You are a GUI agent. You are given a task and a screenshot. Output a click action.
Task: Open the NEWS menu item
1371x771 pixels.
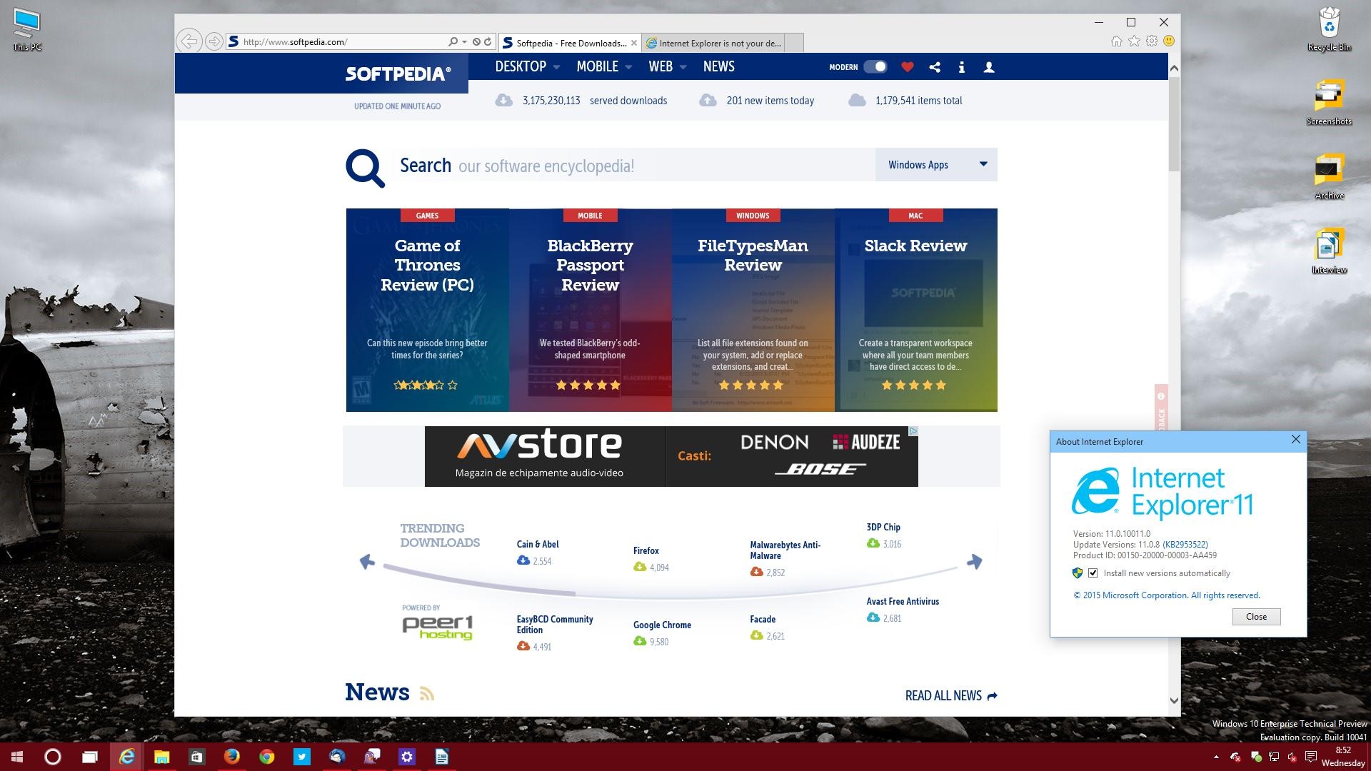click(x=718, y=66)
